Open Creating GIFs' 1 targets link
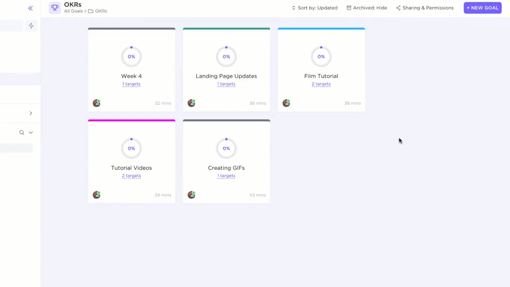The image size is (510, 287). pyautogui.click(x=226, y=176)
